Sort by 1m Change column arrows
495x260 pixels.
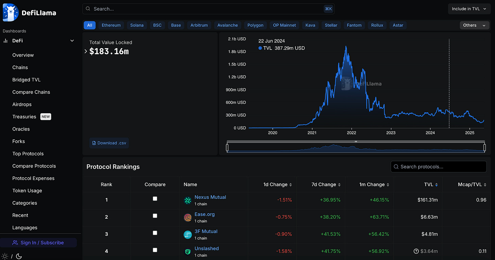coord(388,185)
